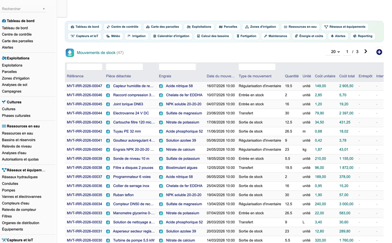Select Cultures sidebar section header
Image resolution: width=392 pixels, height=243 pixels.
point(14,102)
